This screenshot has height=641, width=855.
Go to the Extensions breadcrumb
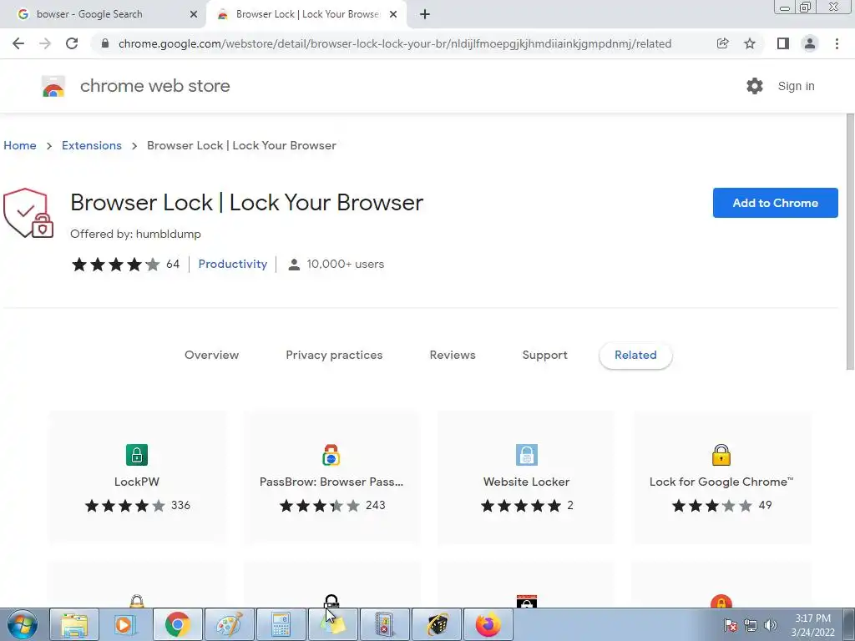click(x=92, y=145)
